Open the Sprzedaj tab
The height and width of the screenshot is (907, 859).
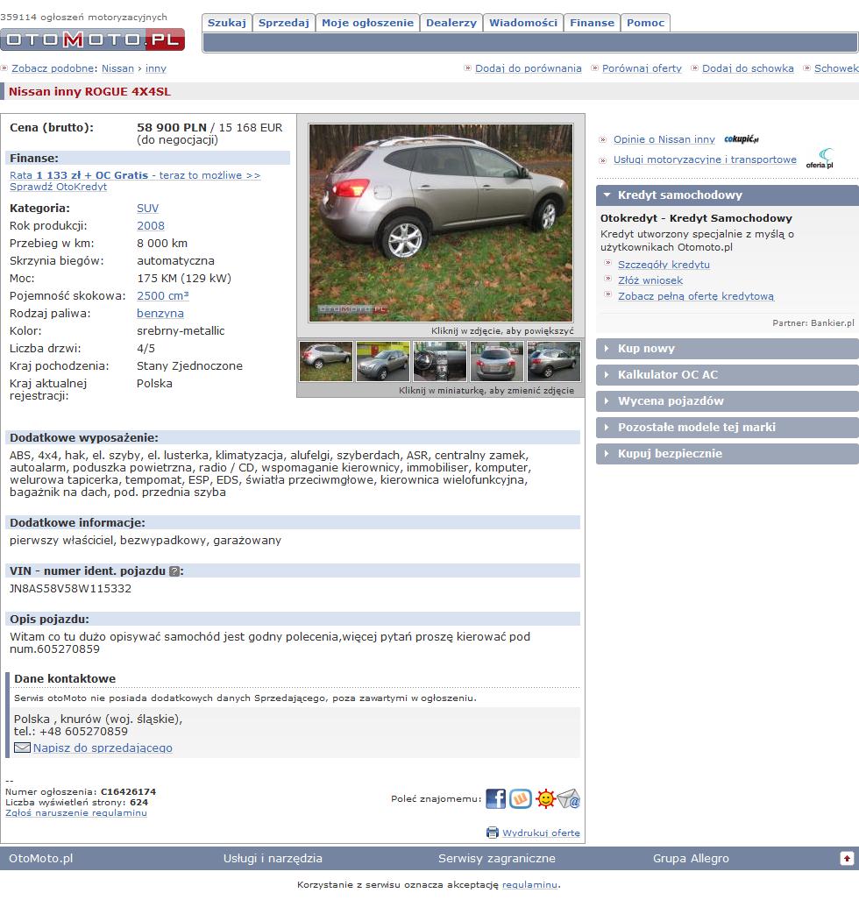pyautogui.click(x=283, y=23)
